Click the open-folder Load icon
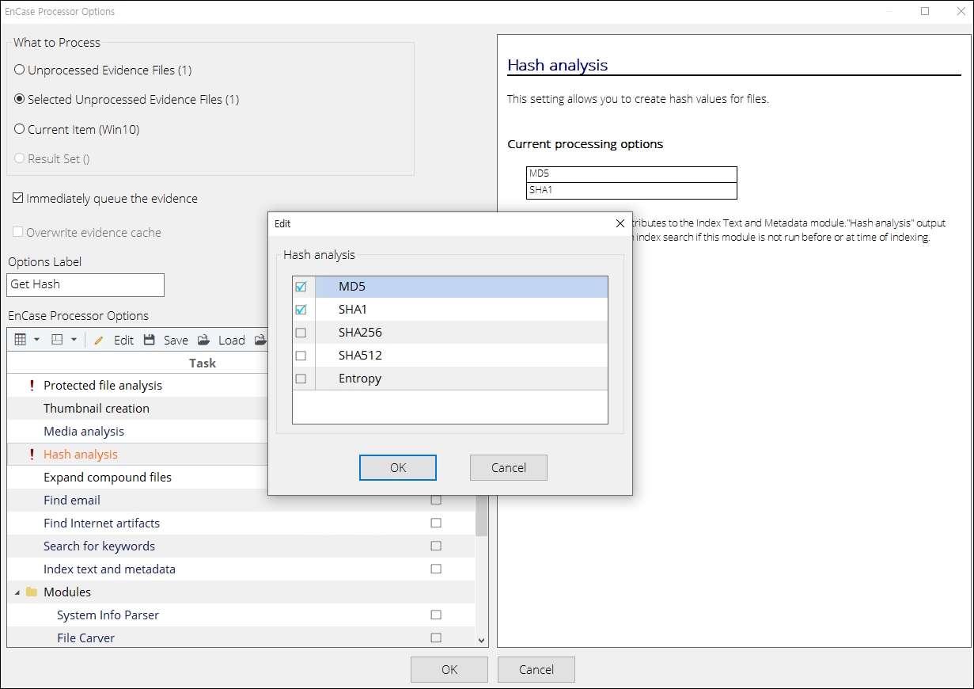 (x=203, y=340)
